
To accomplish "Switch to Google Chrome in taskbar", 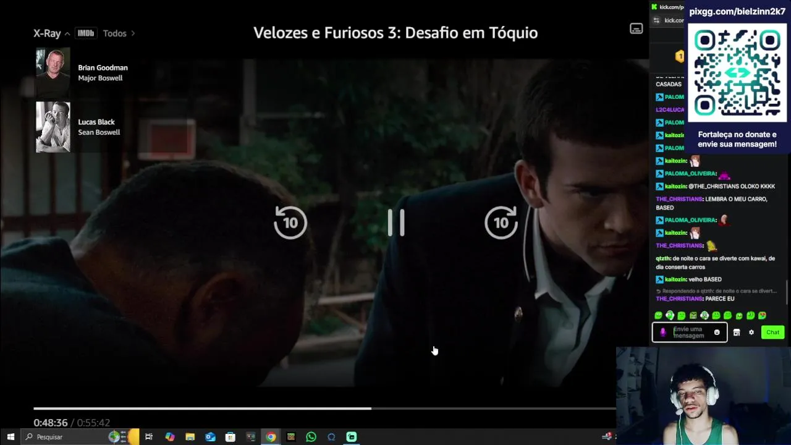I will [271, 437].
